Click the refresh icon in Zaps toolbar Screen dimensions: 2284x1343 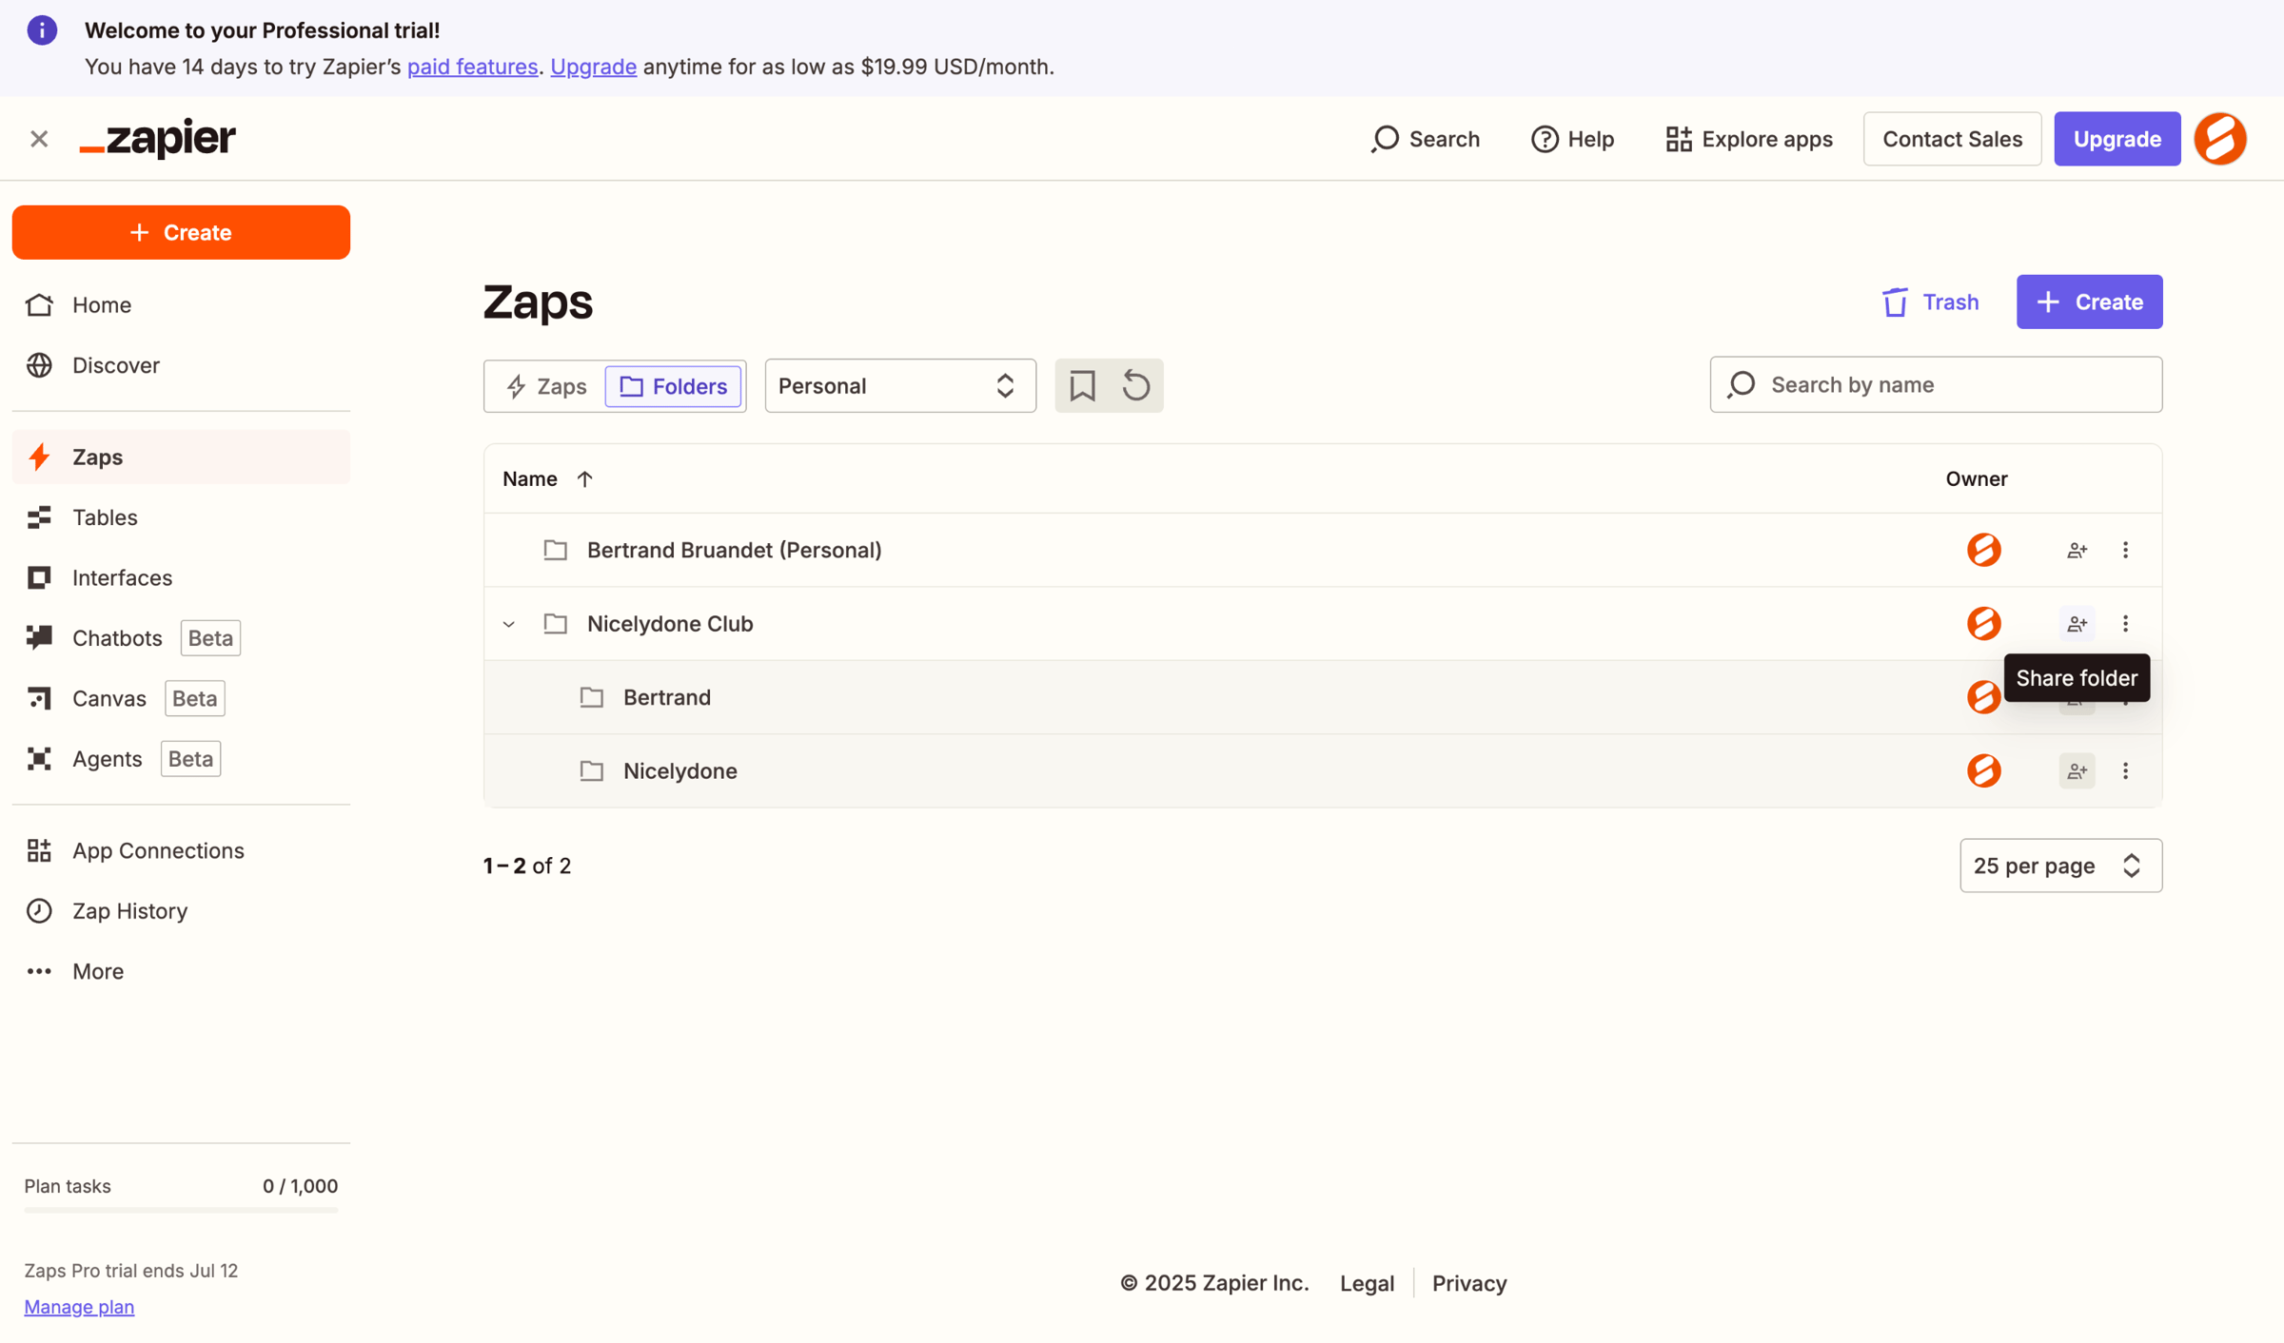tap(1136, 385)
